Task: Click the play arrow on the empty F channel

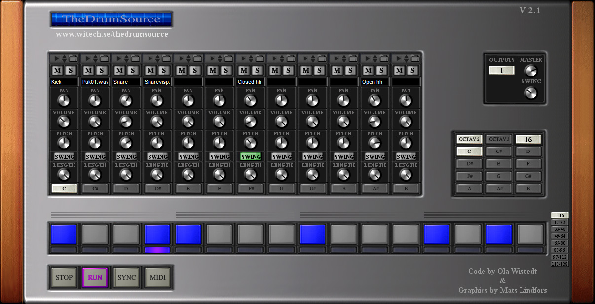Action: pos(212,58)
